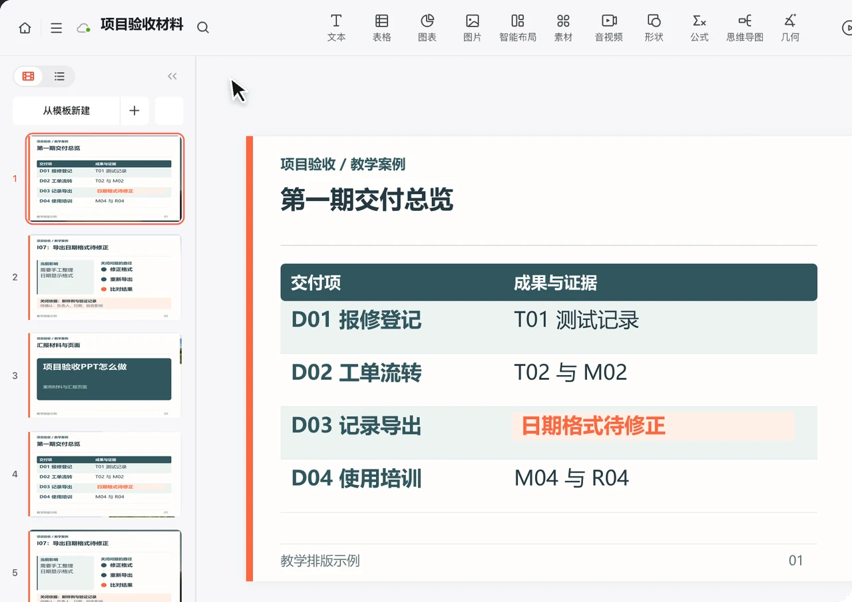Add a new slide with plus button
The width and height of the screenshot is (852, 602).
click(x=134, y=110)
